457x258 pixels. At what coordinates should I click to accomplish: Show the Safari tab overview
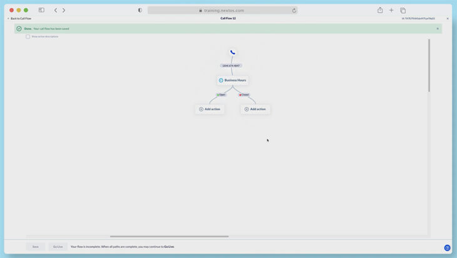[x=403, y=10]
